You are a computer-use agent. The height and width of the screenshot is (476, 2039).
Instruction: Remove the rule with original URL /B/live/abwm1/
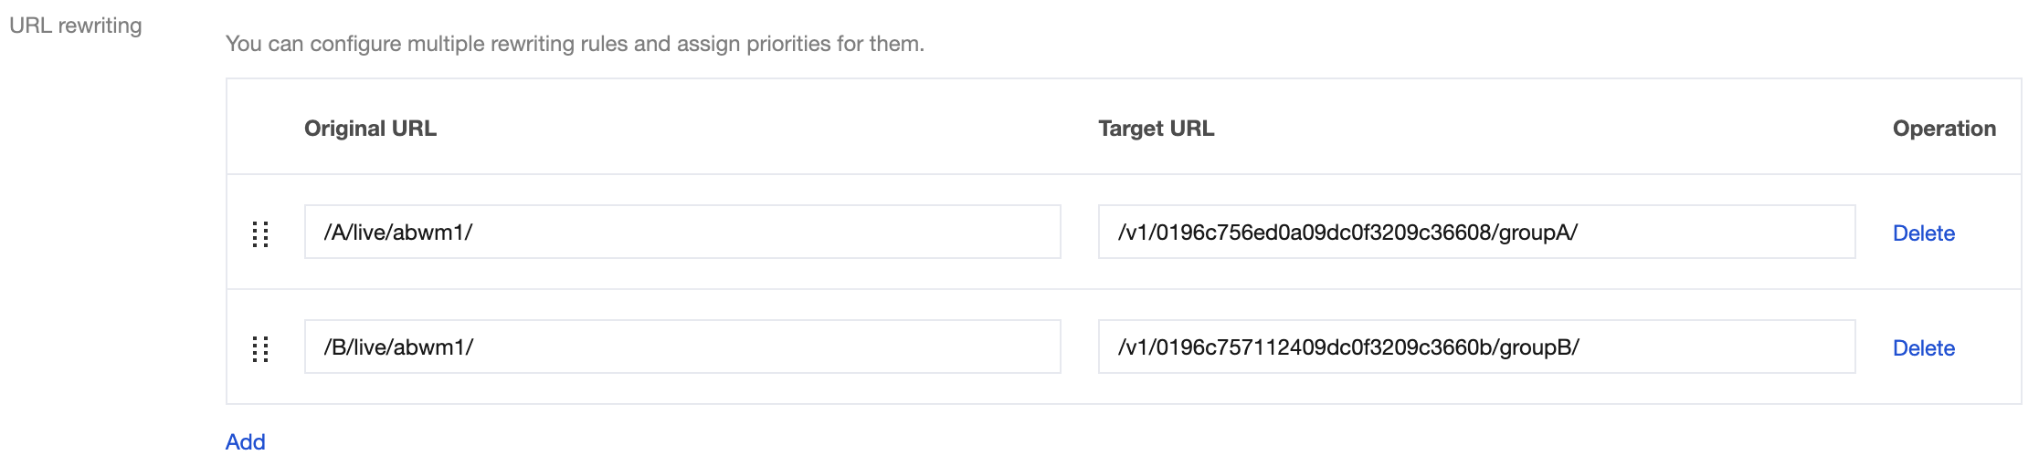click(x=1923, y=348)
